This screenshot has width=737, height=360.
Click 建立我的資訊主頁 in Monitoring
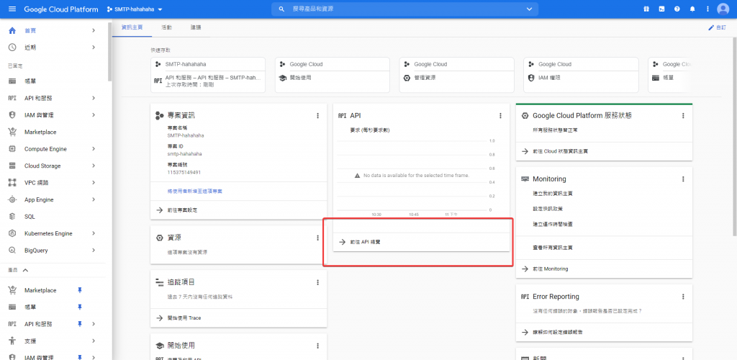pos(553,194)
